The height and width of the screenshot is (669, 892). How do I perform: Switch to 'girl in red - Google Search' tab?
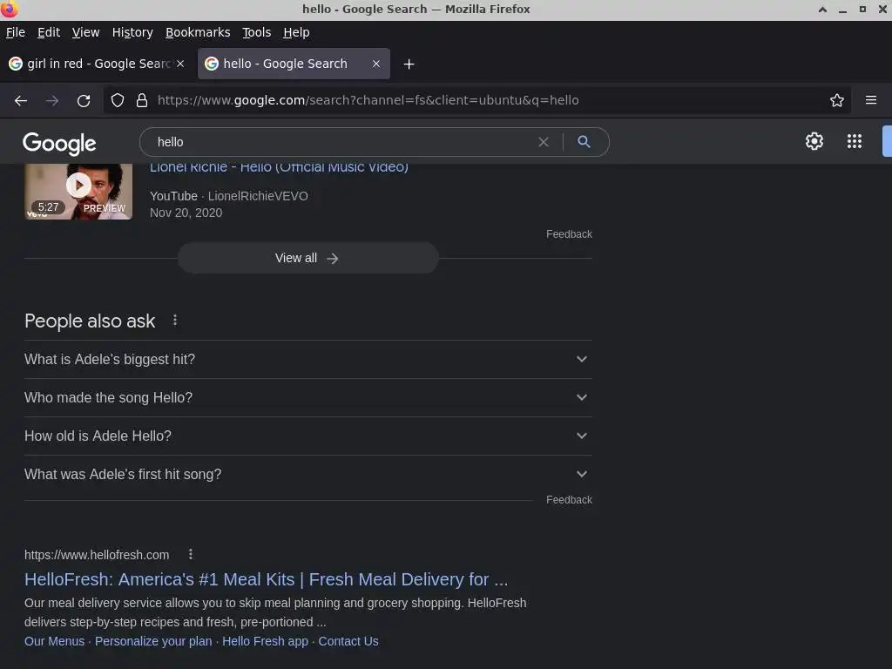[x=98, y=64]
